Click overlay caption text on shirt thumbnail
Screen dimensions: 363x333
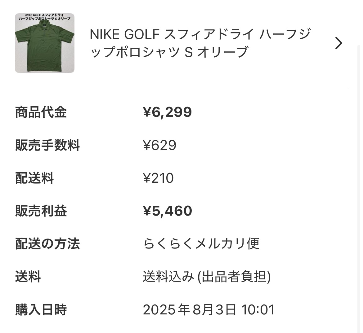pyautogui.click(x=44, y=17)
